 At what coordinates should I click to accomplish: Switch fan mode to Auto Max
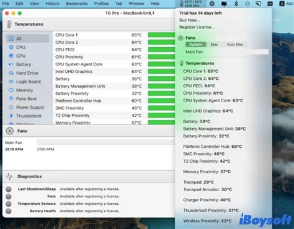pos(234,45)
